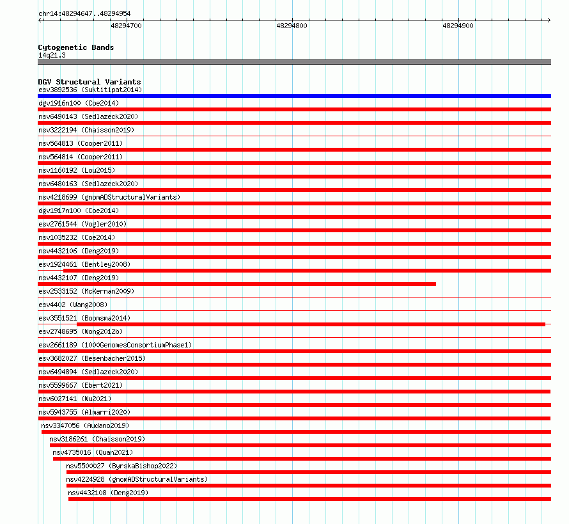Open variant nsv4432108 (Deng2019)
The image size is (569, 524).
coord(108,493)
